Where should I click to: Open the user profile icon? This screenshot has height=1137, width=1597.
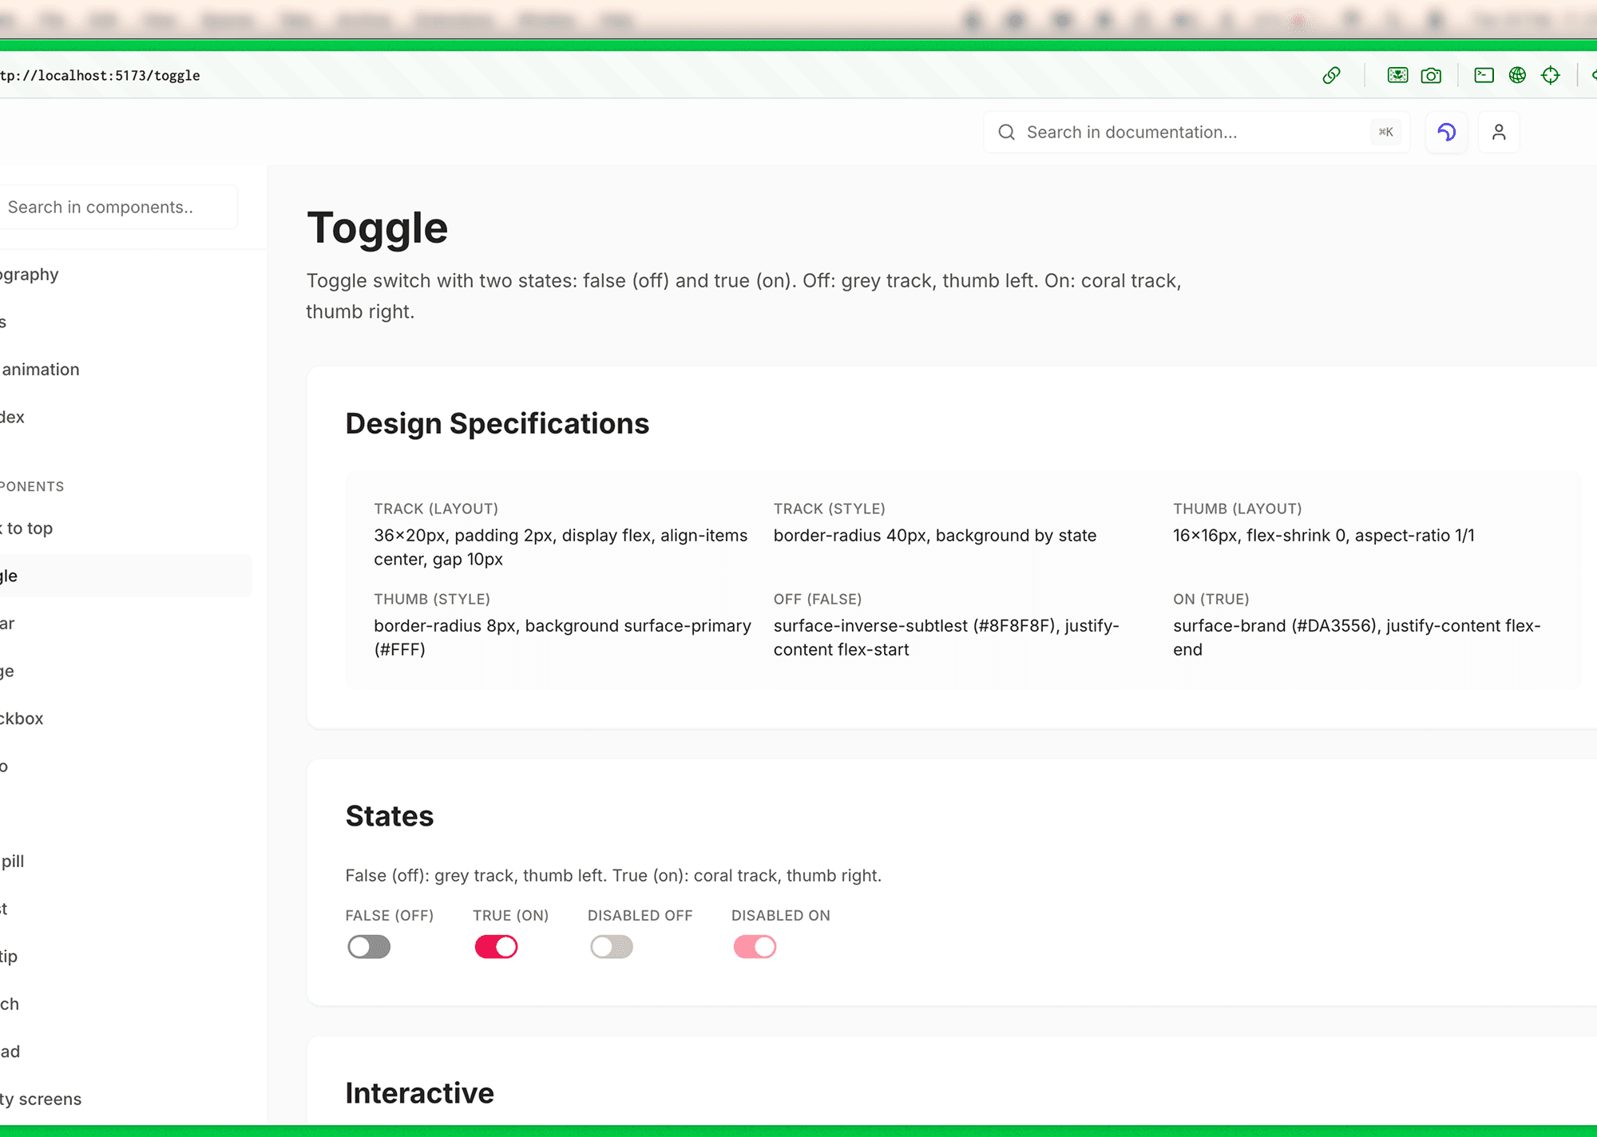tap(1499, 133)
